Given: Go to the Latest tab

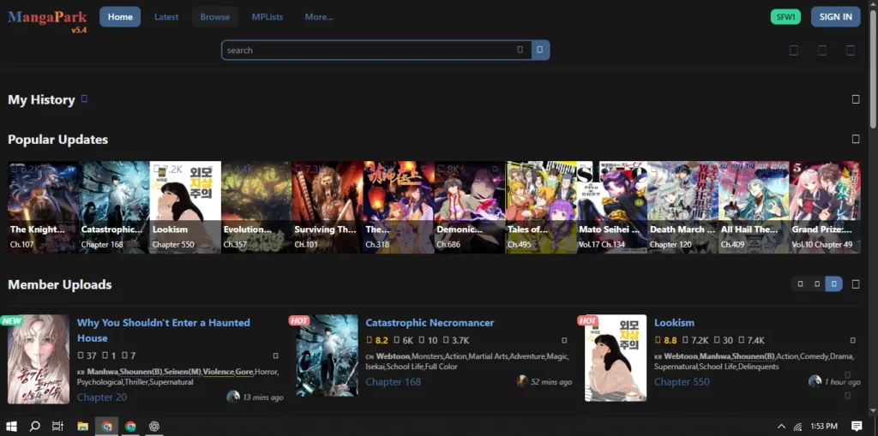Looking at the screenshot, I should pyautogui.click(x=166, y=17).
